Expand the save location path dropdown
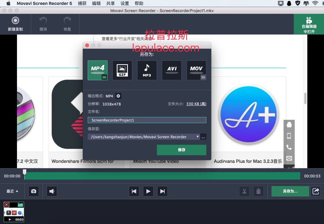 click(198, 137)
